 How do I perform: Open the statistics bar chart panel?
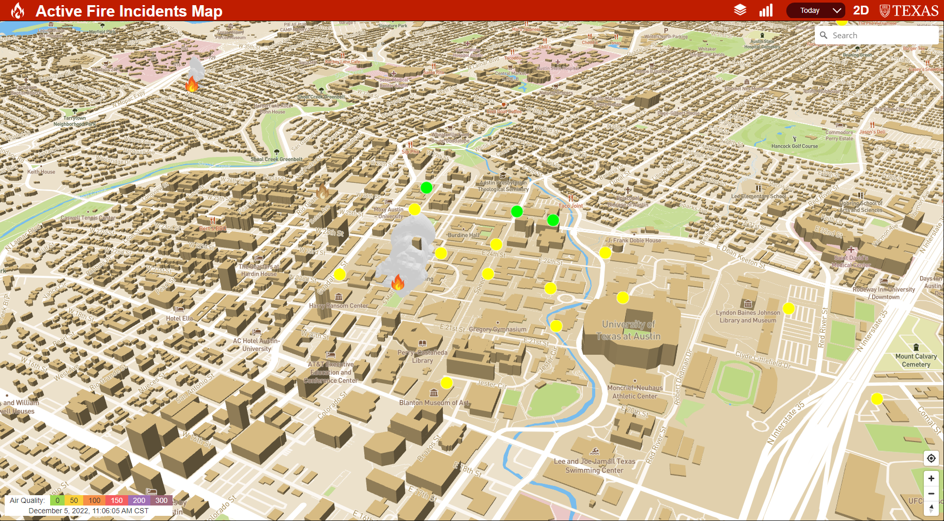(766, 10)
